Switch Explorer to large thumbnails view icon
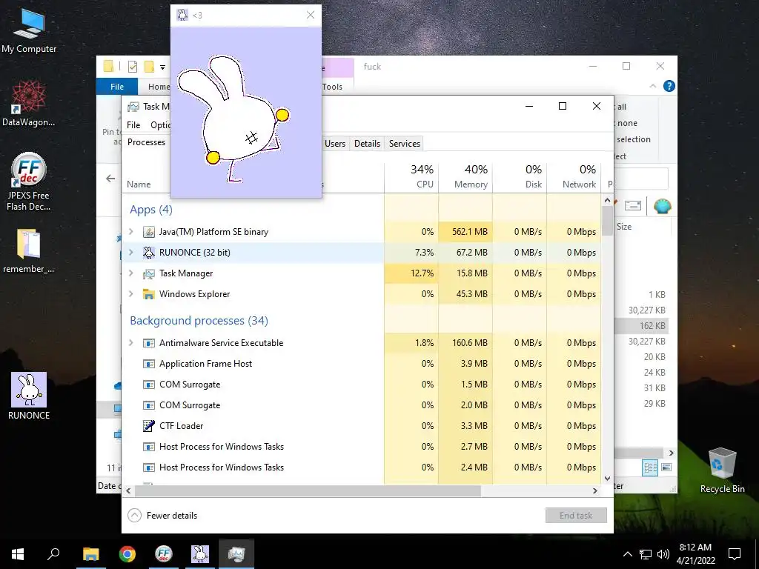 pos(666,467)
